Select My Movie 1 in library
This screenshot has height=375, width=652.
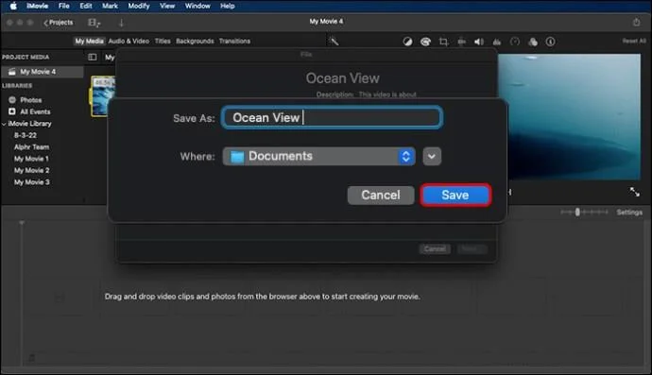point(31,159)
